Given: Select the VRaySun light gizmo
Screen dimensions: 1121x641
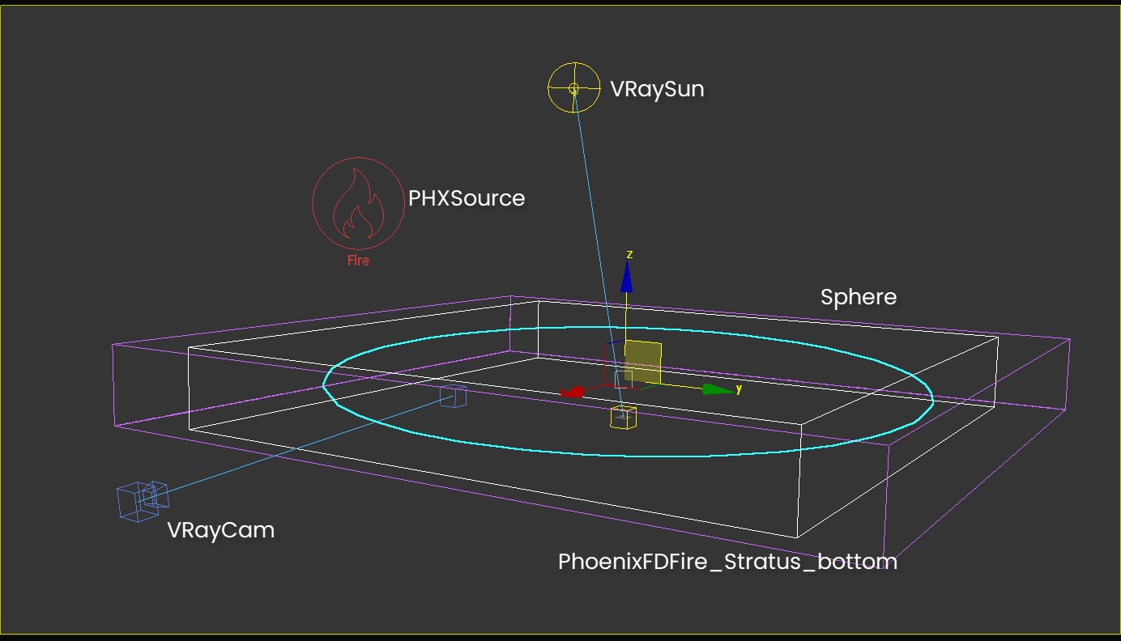Looking at the screenshot, I should 573,87.
